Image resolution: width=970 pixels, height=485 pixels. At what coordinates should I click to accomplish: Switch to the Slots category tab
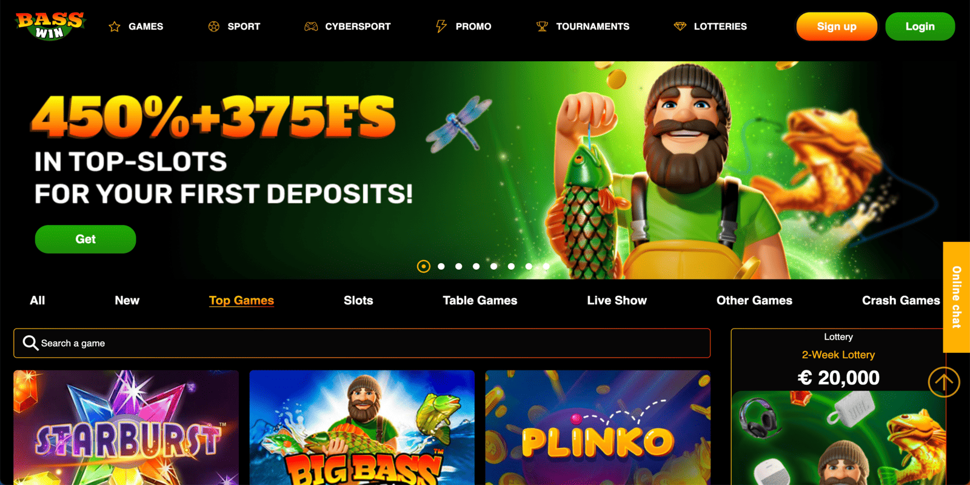coord(358,300)
